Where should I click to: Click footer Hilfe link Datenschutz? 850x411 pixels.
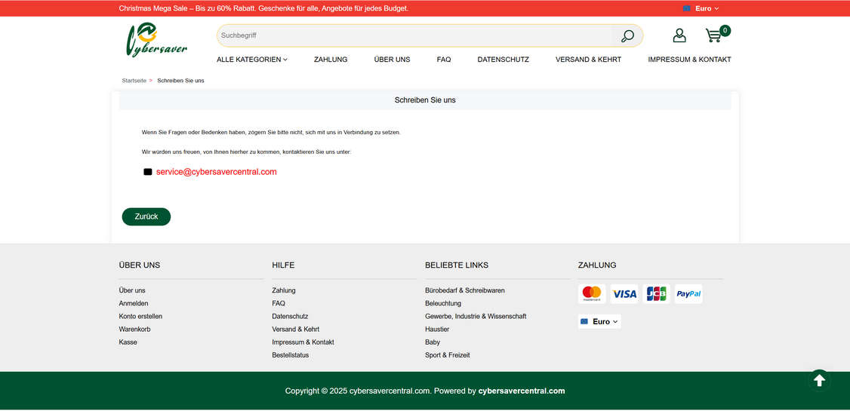[290, 317]
